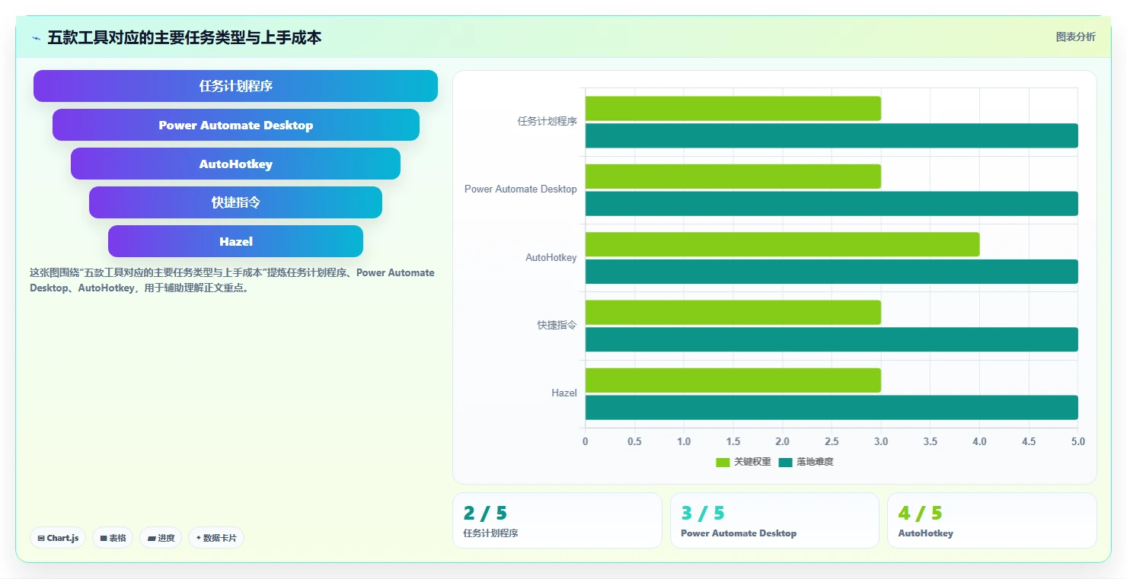Click the description paragraph below the funnel
This screenshot has height=579, width=1127.
click(x=232, y=280)
